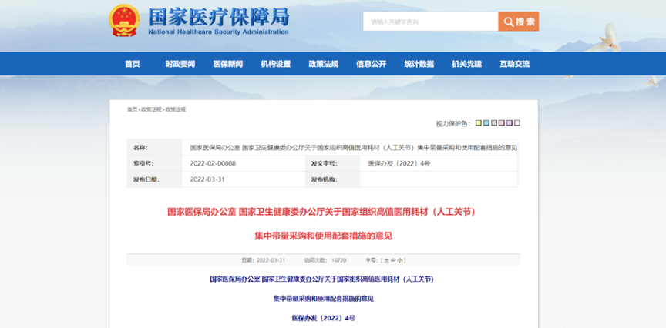Viewport: 666px width, 328px height.
Task: Open the 互动交流 navigation menu item
Action: (x=514, y=64)
